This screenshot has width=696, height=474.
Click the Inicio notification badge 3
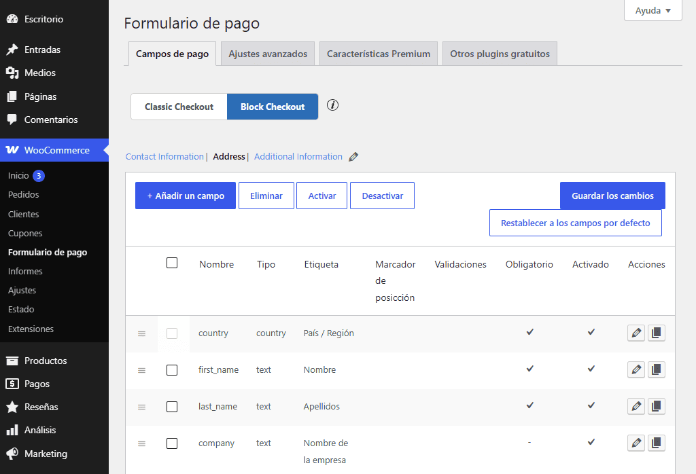click(39, 176)
